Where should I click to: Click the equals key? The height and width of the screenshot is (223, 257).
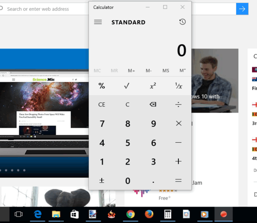(x=178, y=180)
